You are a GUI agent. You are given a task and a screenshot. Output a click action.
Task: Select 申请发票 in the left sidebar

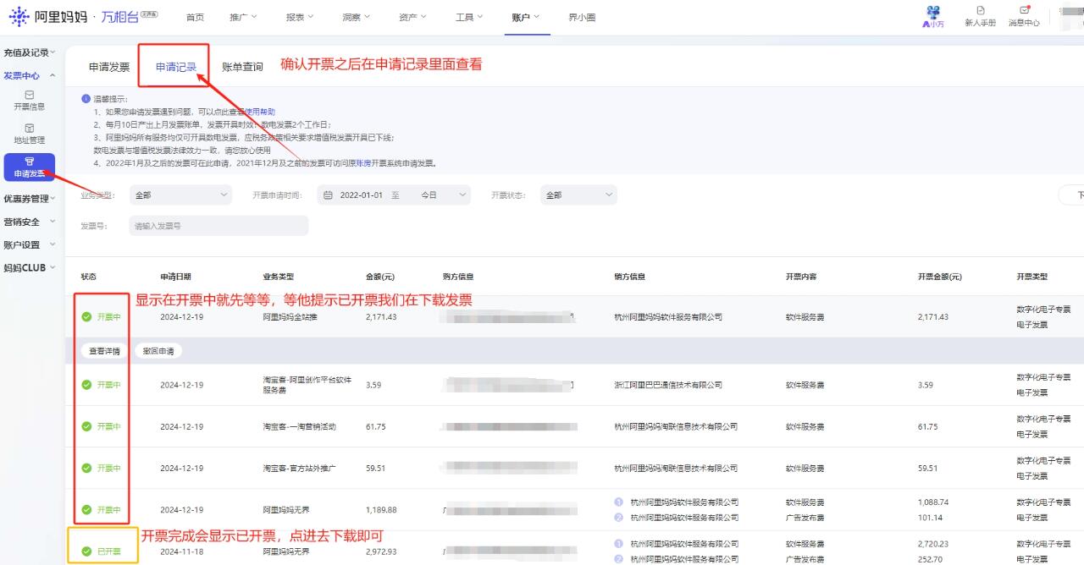[30, 167]
